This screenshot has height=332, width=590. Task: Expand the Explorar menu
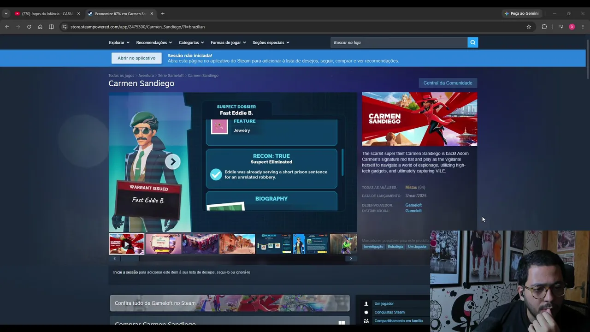[118, 42]
